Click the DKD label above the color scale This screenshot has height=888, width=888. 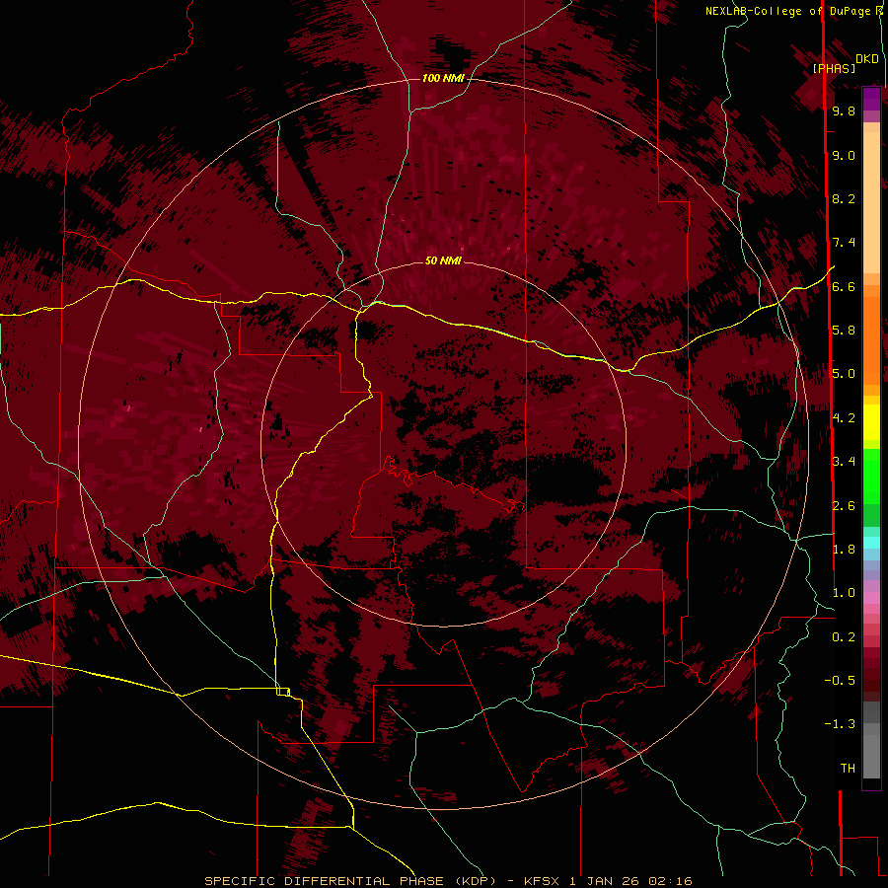click(x=866, y=59)
